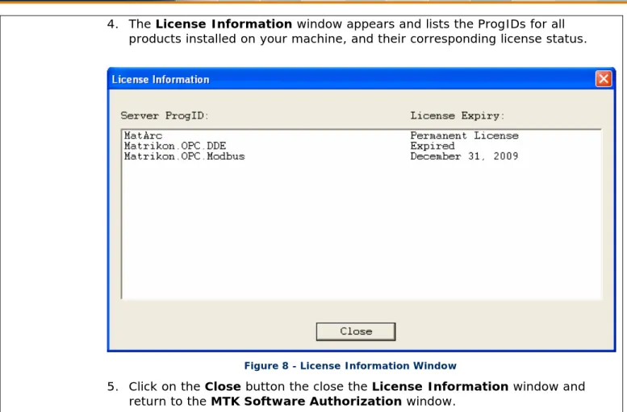This screenshot has width=627, height=412.
Task: Click the Permanent License status text
Action: pyautogui.click(x=464, y=135)
